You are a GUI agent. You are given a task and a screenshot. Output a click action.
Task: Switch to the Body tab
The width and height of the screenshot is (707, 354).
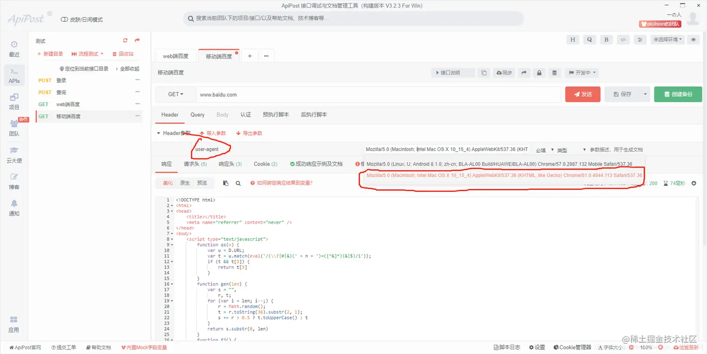(223, 115)
